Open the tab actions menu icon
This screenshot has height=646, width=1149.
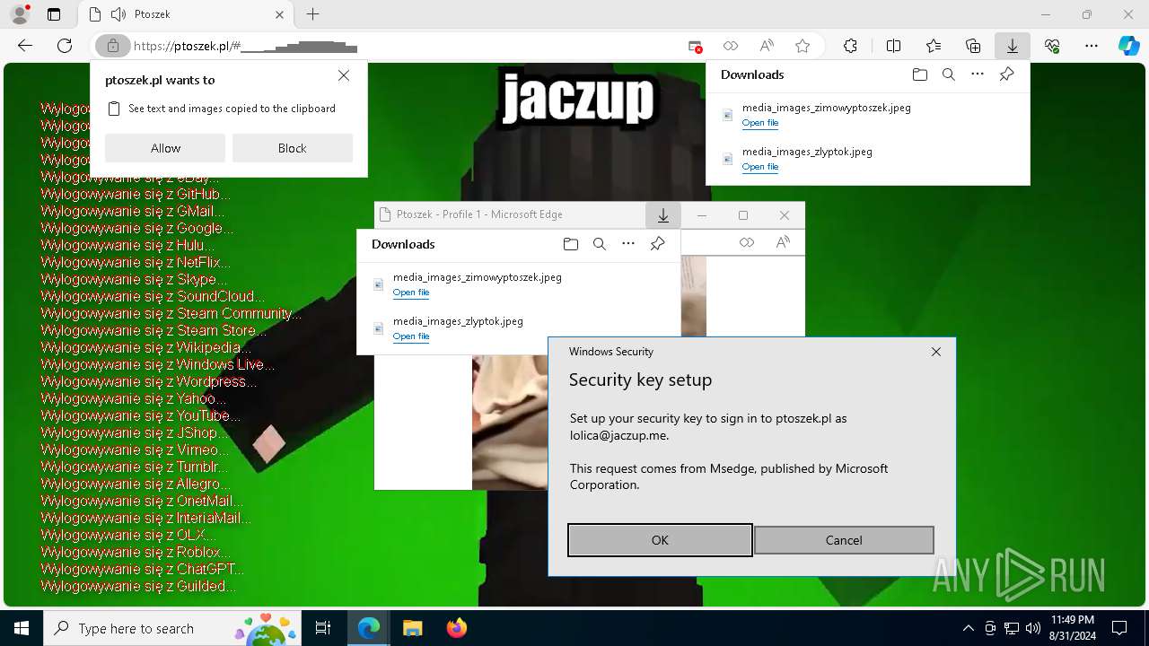click(54, 14)
